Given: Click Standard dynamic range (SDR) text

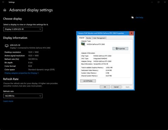Looking at the screenshot, I should (41, 70).
